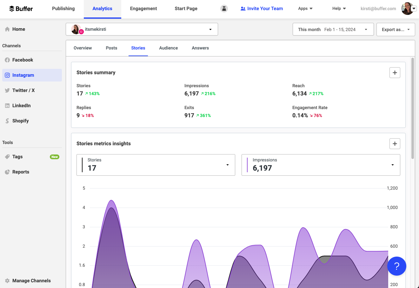
Task: Add a widget with the Stories summary plus button
Action: tap(395, 73)
